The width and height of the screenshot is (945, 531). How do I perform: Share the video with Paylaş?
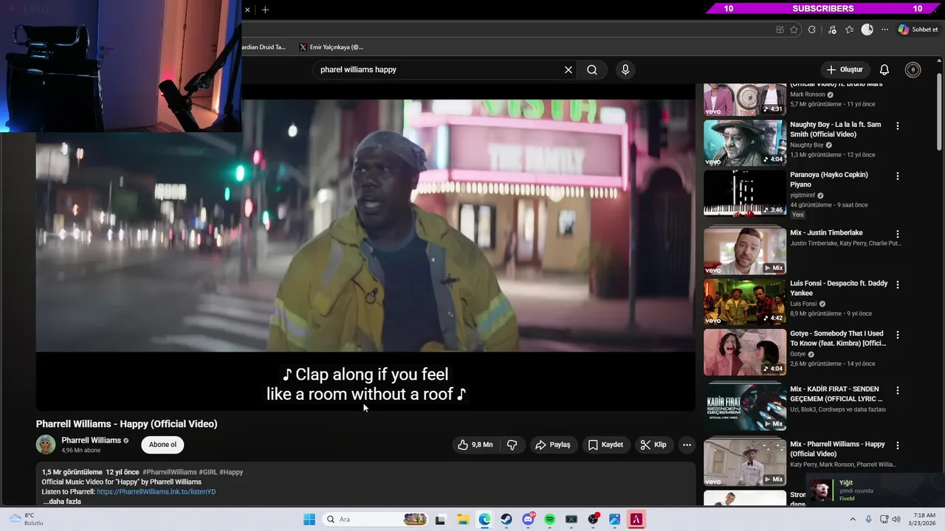pyautogui.click(x=553, y=445)
